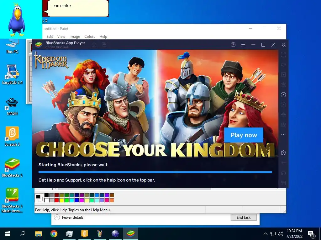Viewport: 321px width, 240px height.
Task: Pick the brown swatch in Paint palette
Action: point(112,195)
